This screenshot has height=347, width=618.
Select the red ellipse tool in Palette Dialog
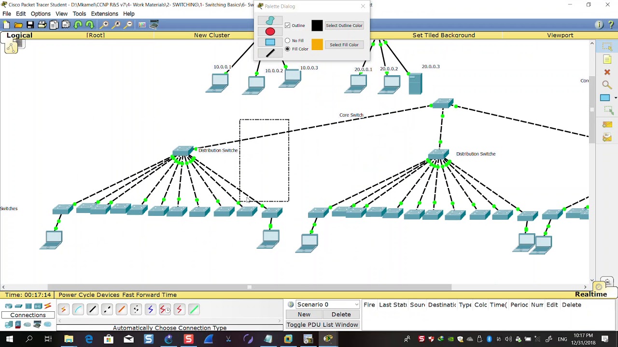point(270,31)
